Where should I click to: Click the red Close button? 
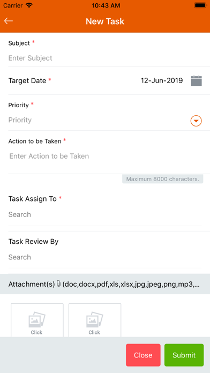click(x=143, y=355)
